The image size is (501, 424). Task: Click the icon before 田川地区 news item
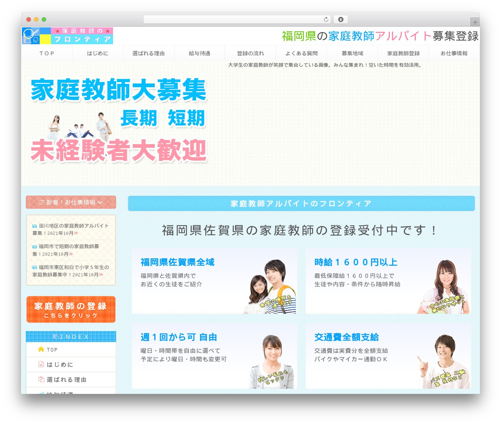[x=34, y=226]
